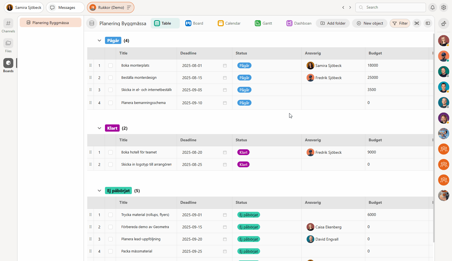The width and height of the screenshot is (452, 261).
Task: Open first orange group icon in right sidebar
Action: coord(444,149)
